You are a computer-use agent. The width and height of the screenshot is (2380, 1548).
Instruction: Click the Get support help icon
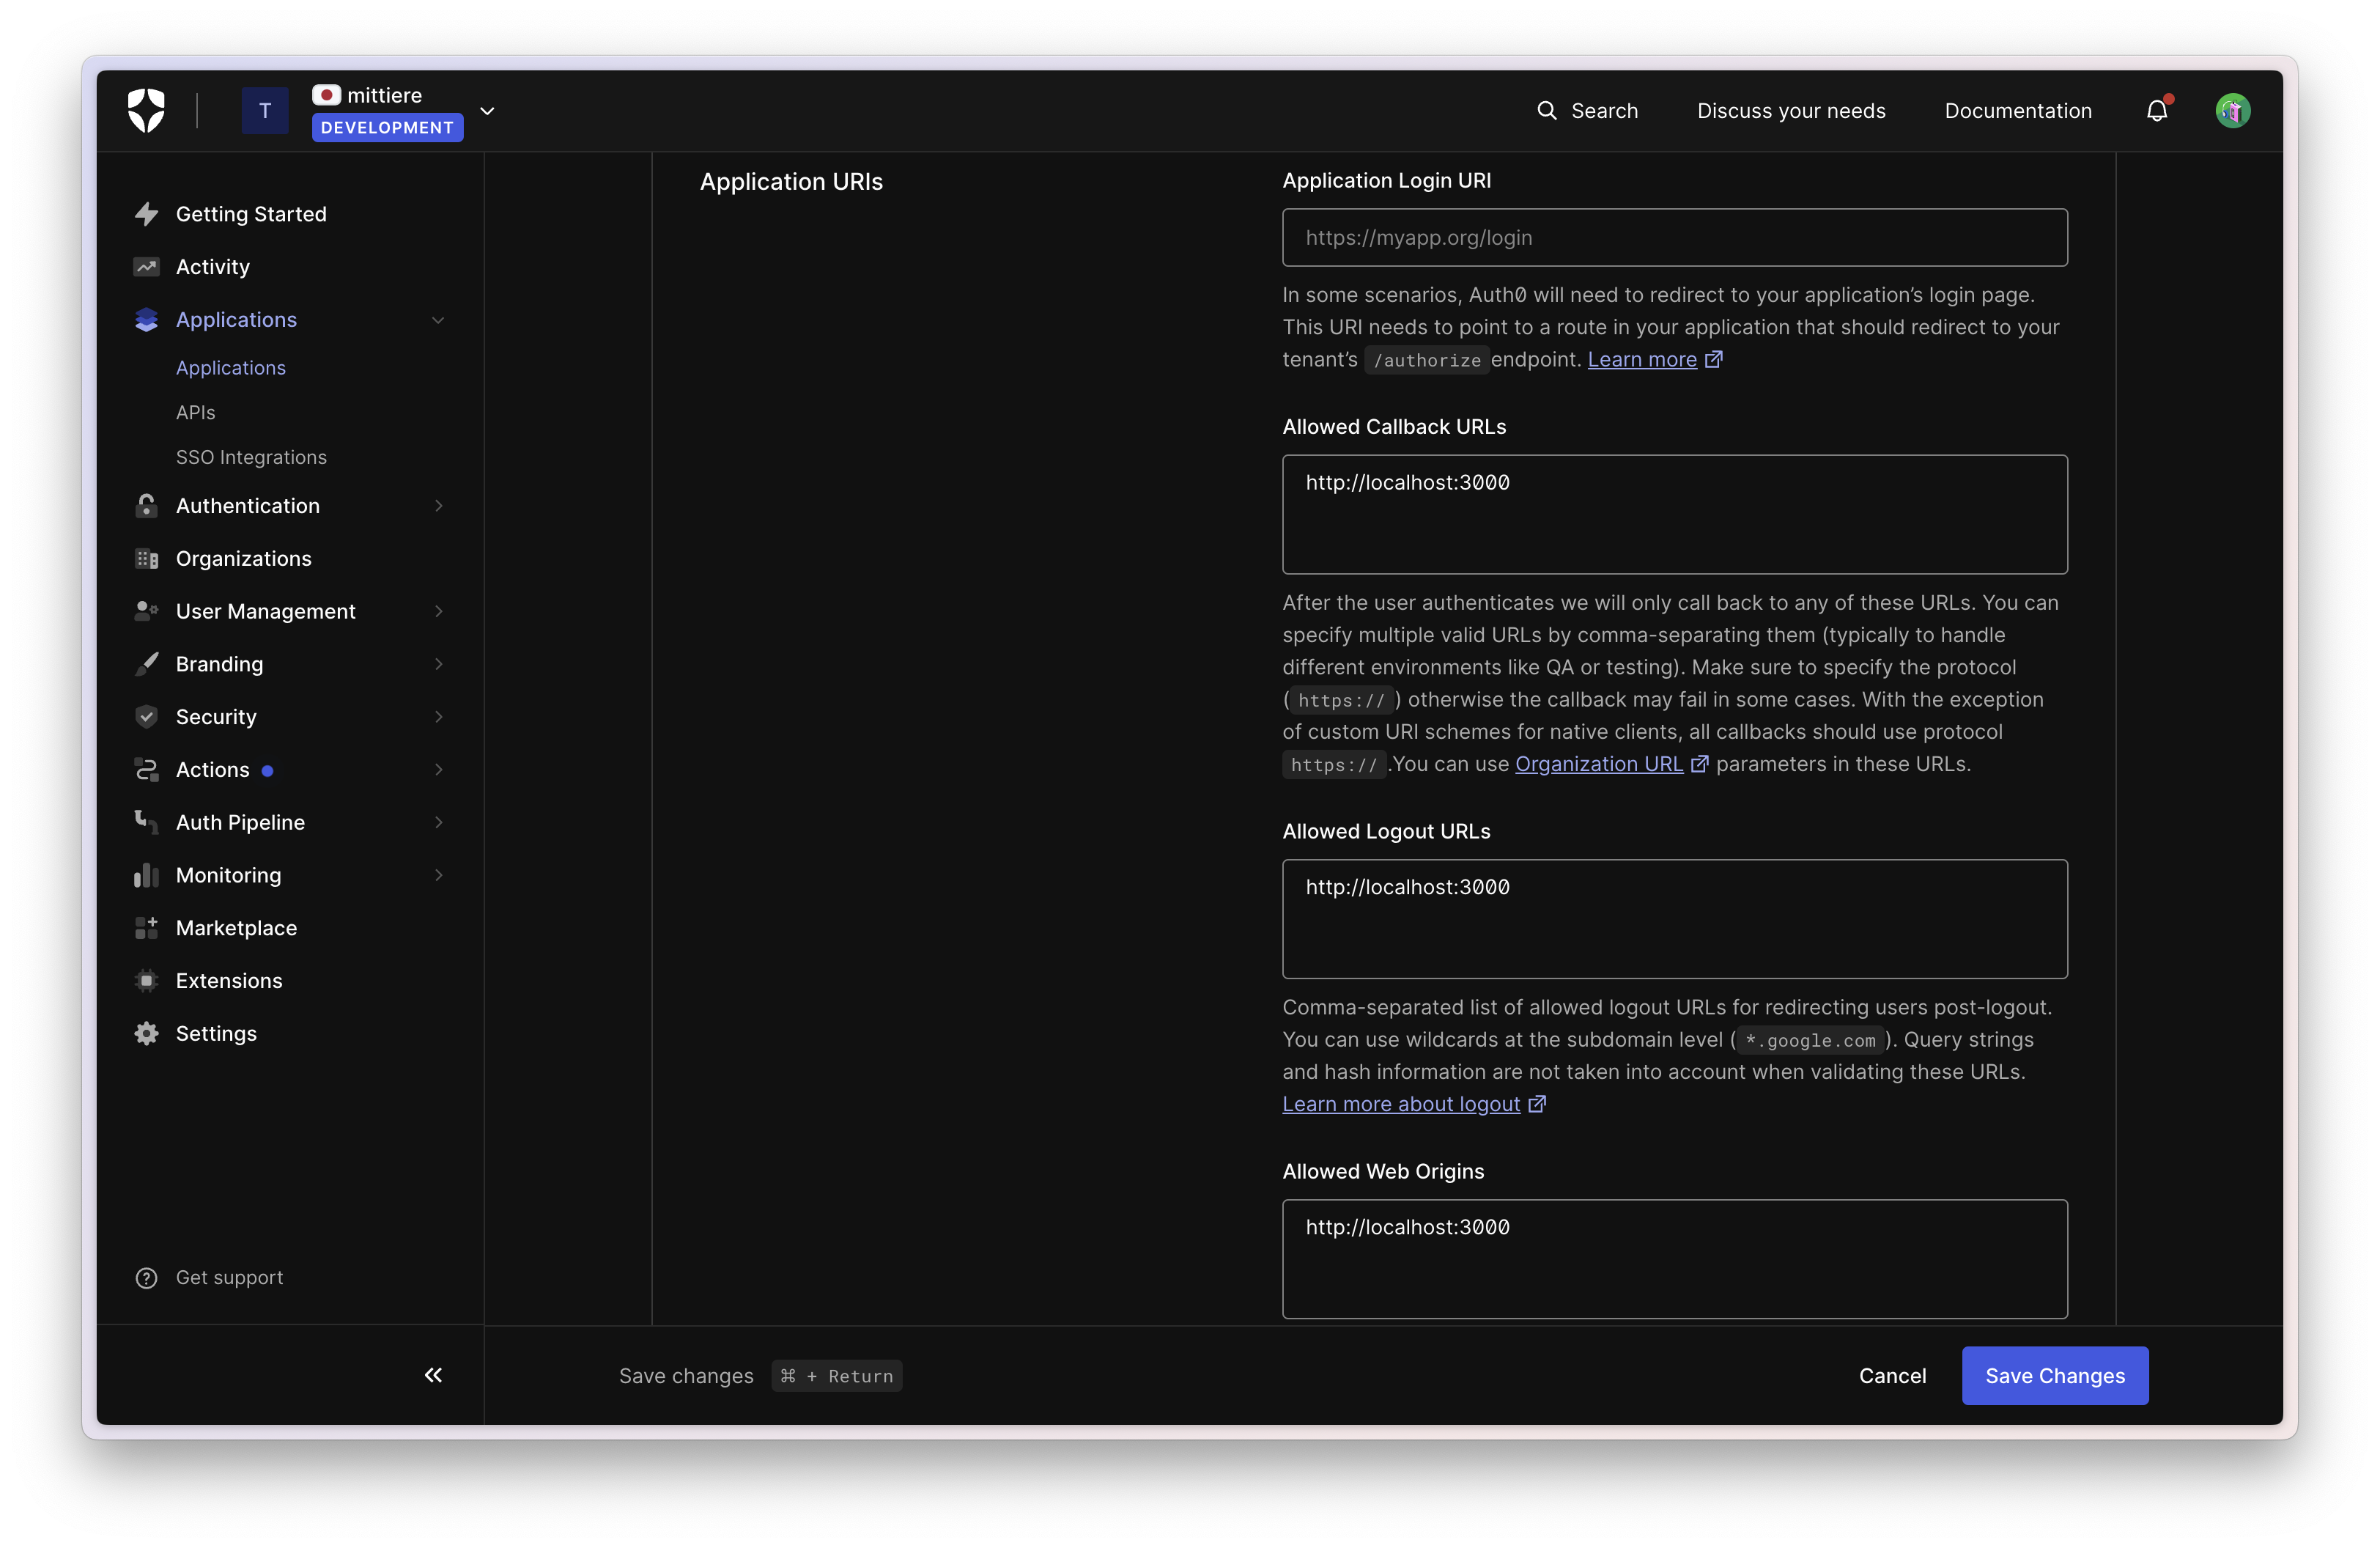(x=146, y=1278)
